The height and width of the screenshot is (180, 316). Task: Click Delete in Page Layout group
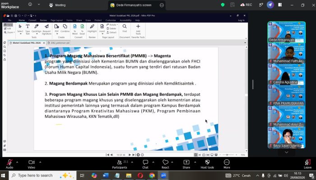[111, 28]
